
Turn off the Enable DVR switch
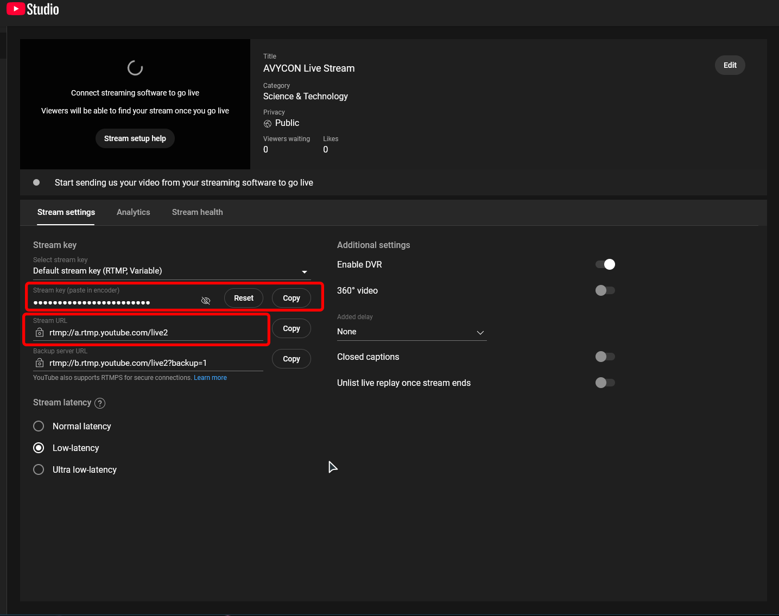pos(605,264)
